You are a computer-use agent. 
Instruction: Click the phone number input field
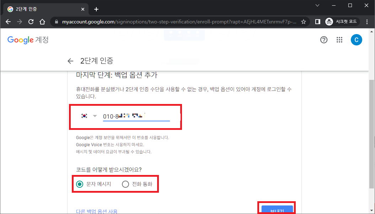point(136,116)
